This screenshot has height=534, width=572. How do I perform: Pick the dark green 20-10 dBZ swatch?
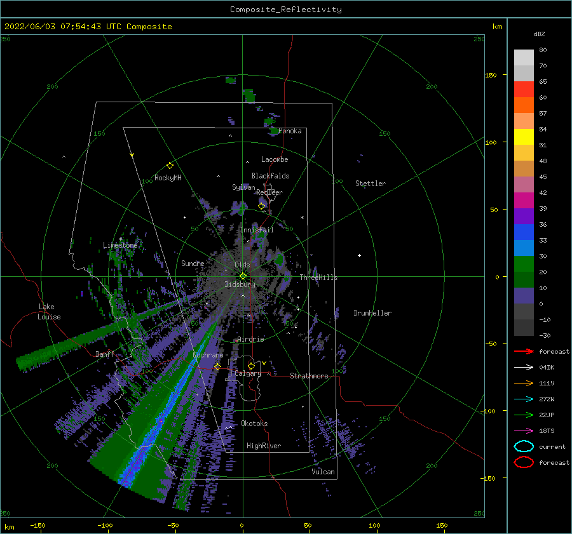[524, 280]
